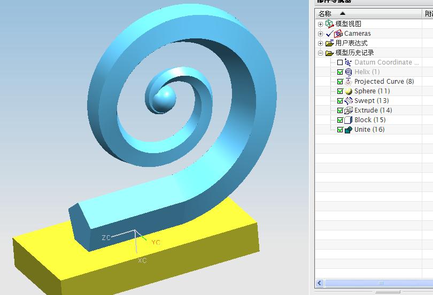Click the yellow base block in viewport

154,265
